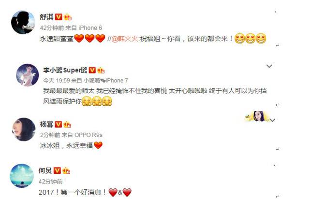The image size is (312, 199).
Task: Click the verified V badge beside 舒淇
Action: coord(59,17)
